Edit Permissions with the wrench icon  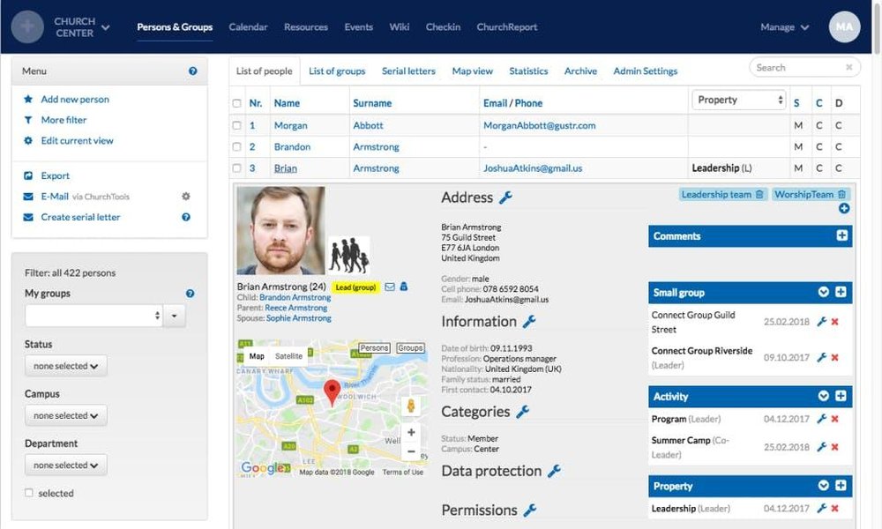(529, 510)
